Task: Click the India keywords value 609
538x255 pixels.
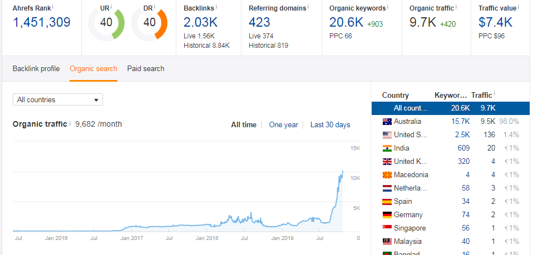Action: 463,148
